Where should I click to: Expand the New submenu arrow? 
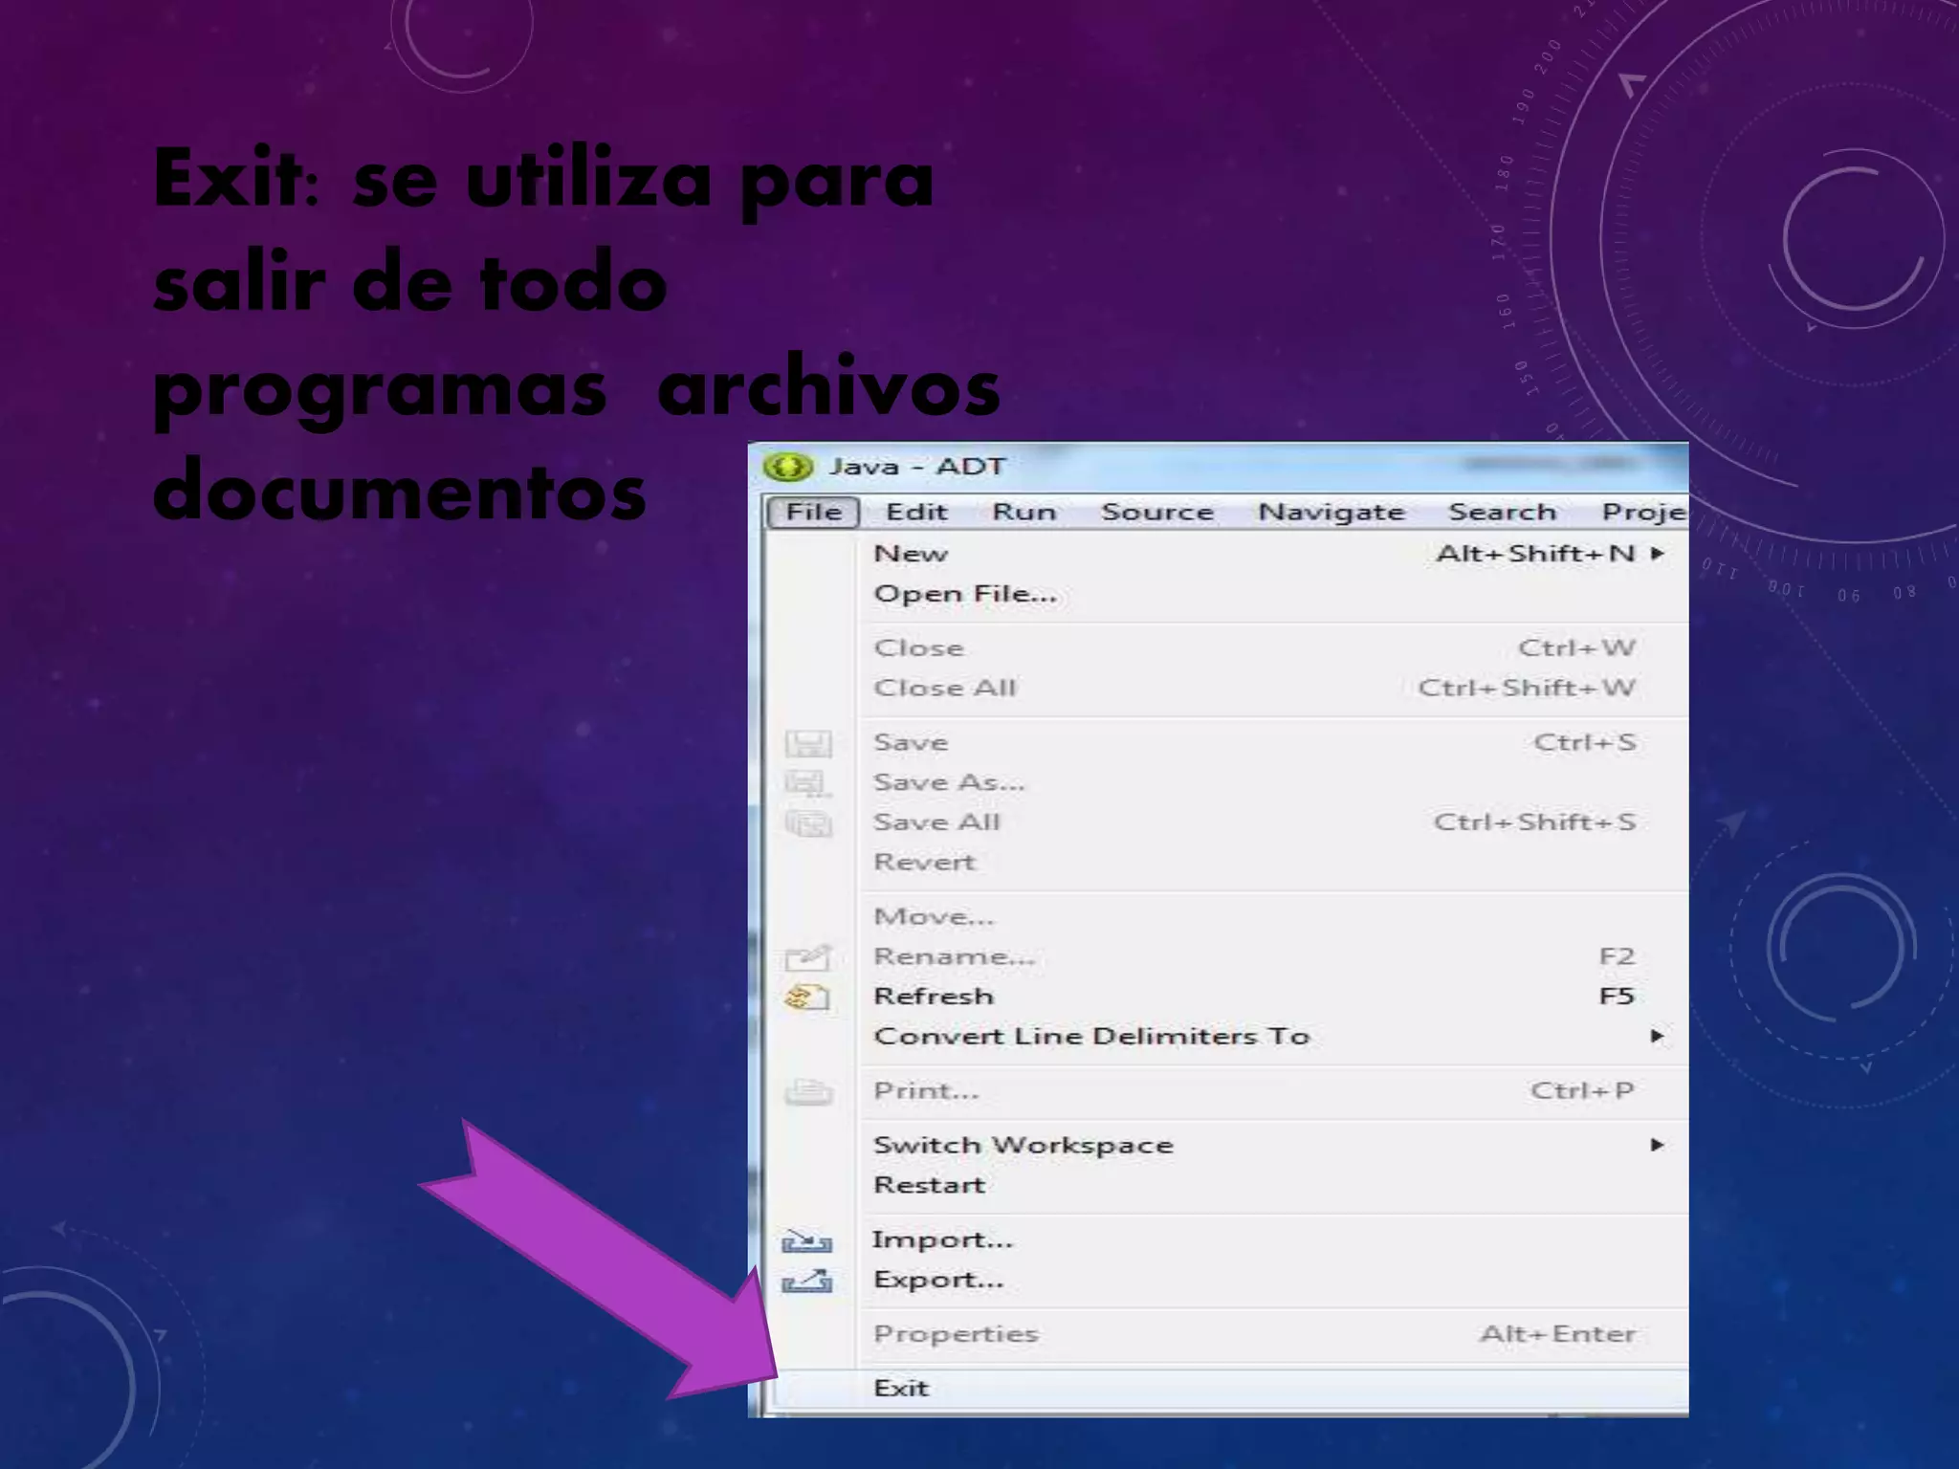coord(1658,553)
